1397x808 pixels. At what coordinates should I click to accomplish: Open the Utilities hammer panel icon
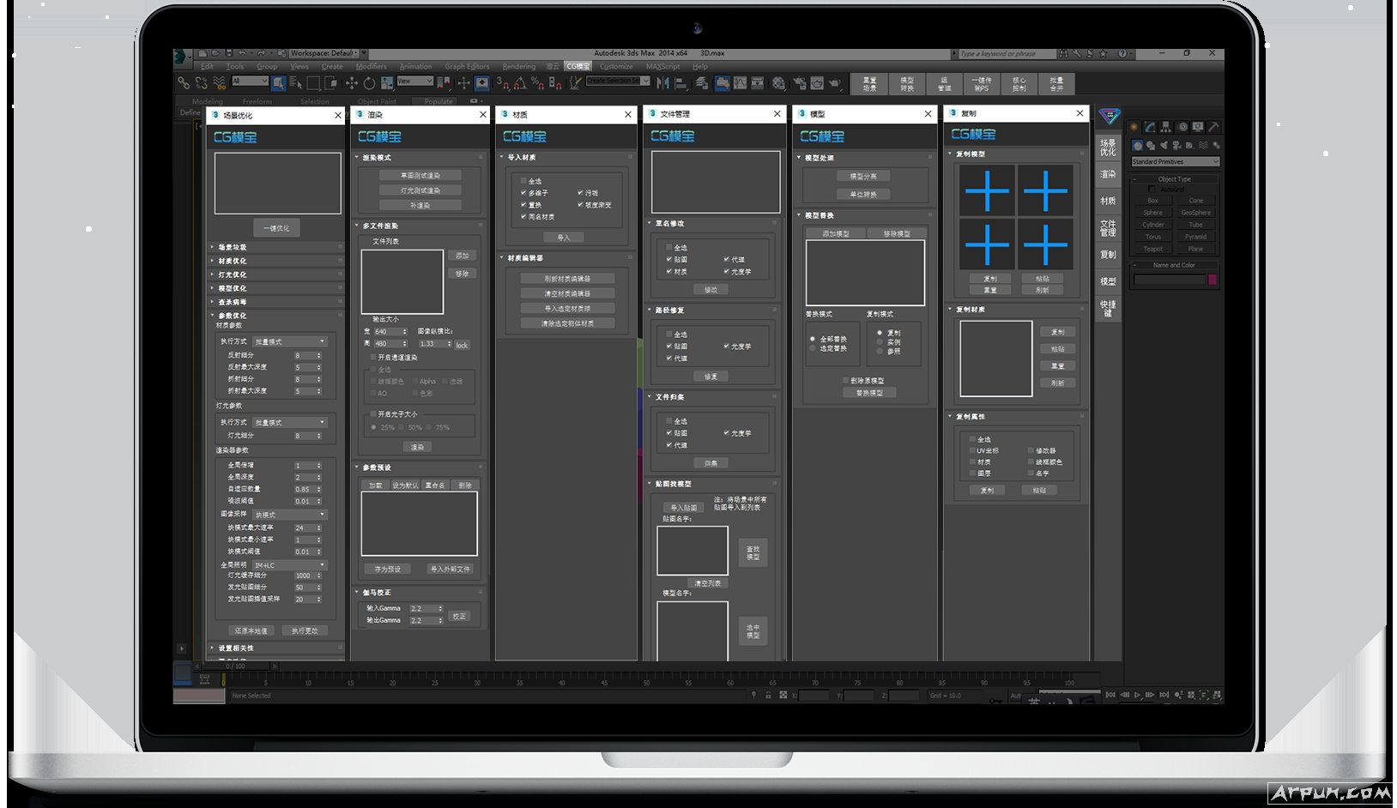pos(1213,127)
